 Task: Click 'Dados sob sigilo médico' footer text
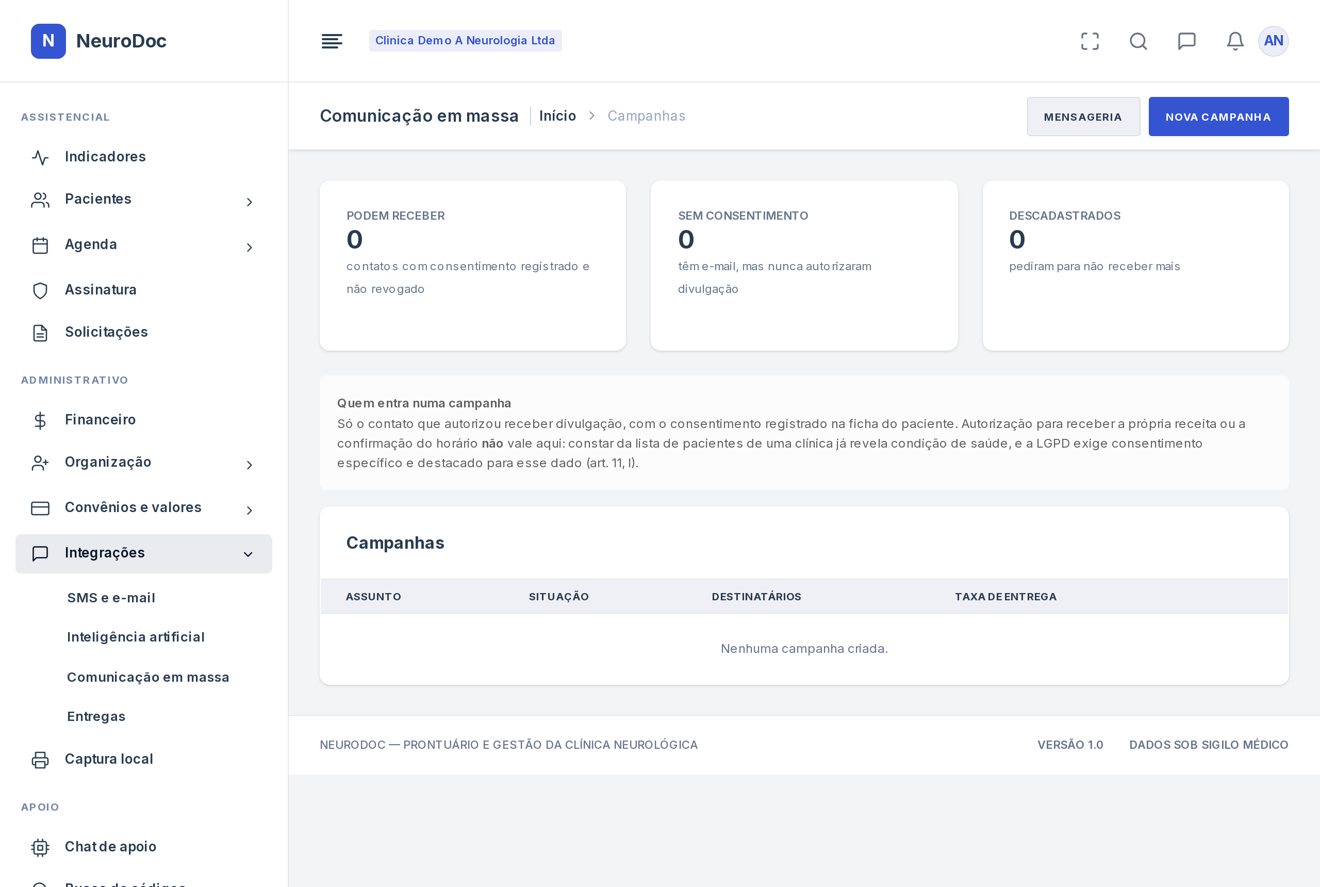(x=1208, y=745)
